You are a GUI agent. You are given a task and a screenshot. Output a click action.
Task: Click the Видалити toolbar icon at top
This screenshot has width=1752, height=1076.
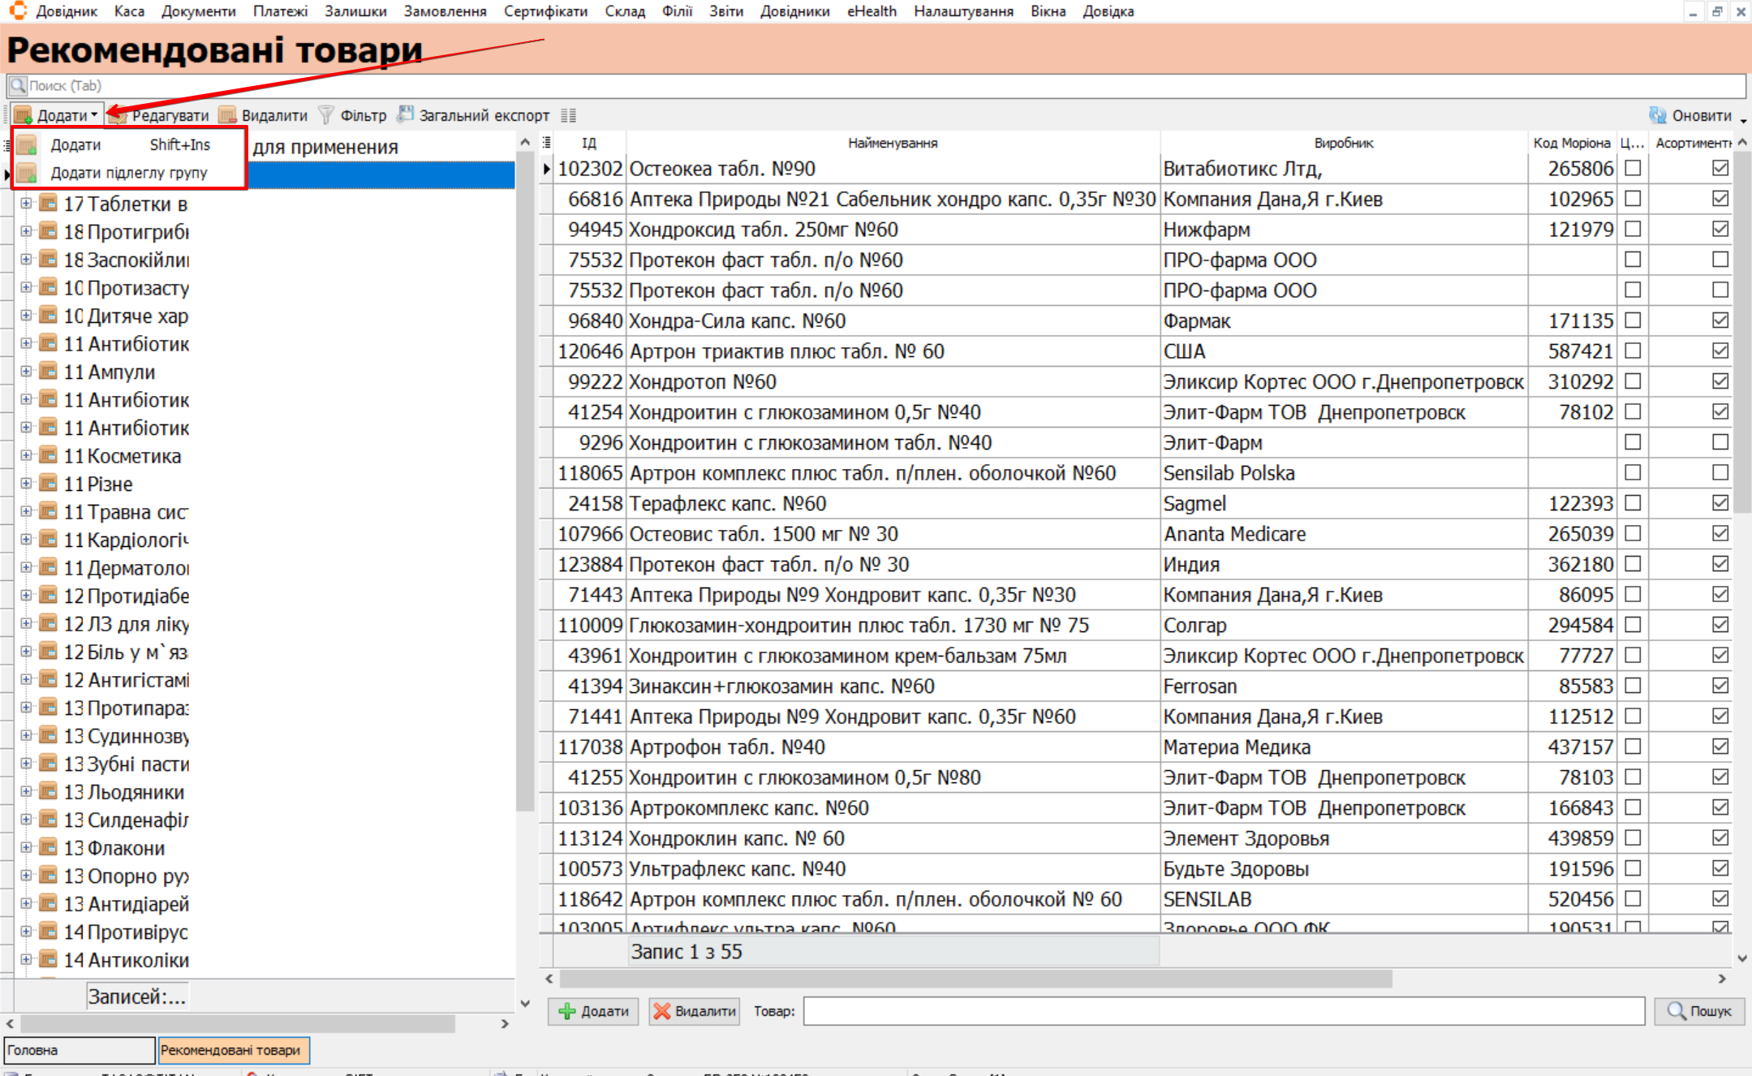(228, 115)
